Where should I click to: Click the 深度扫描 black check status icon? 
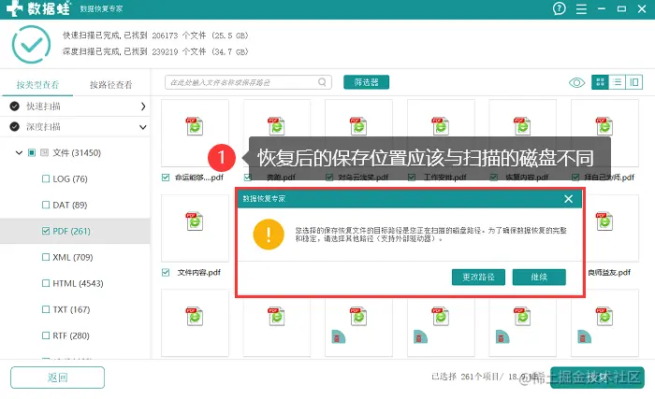[x=15, y=127]
